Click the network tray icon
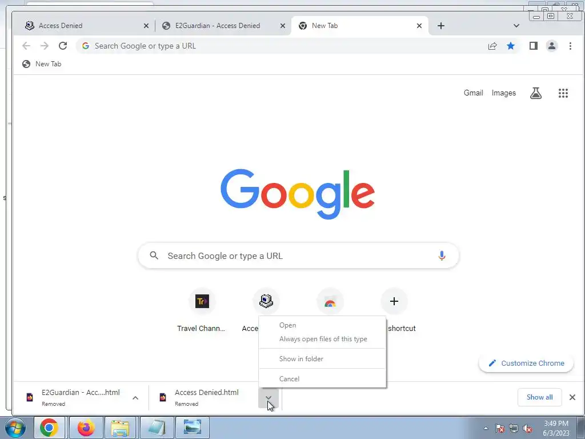 click(x=514, y=429)
